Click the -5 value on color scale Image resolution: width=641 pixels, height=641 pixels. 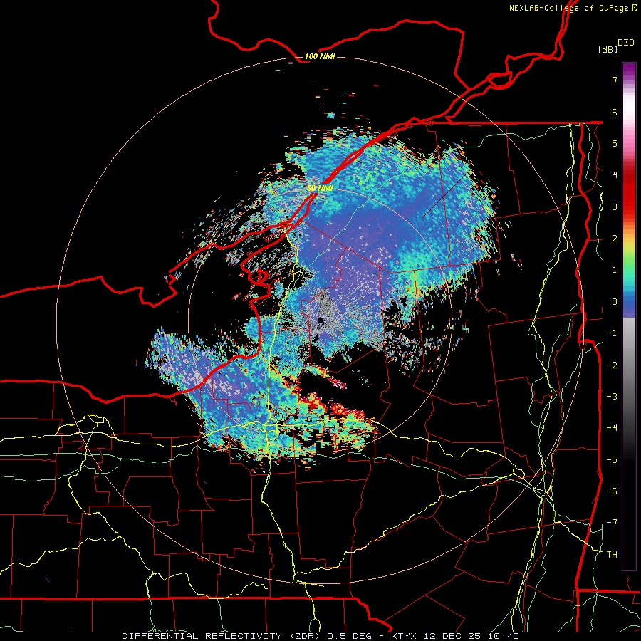612,460
